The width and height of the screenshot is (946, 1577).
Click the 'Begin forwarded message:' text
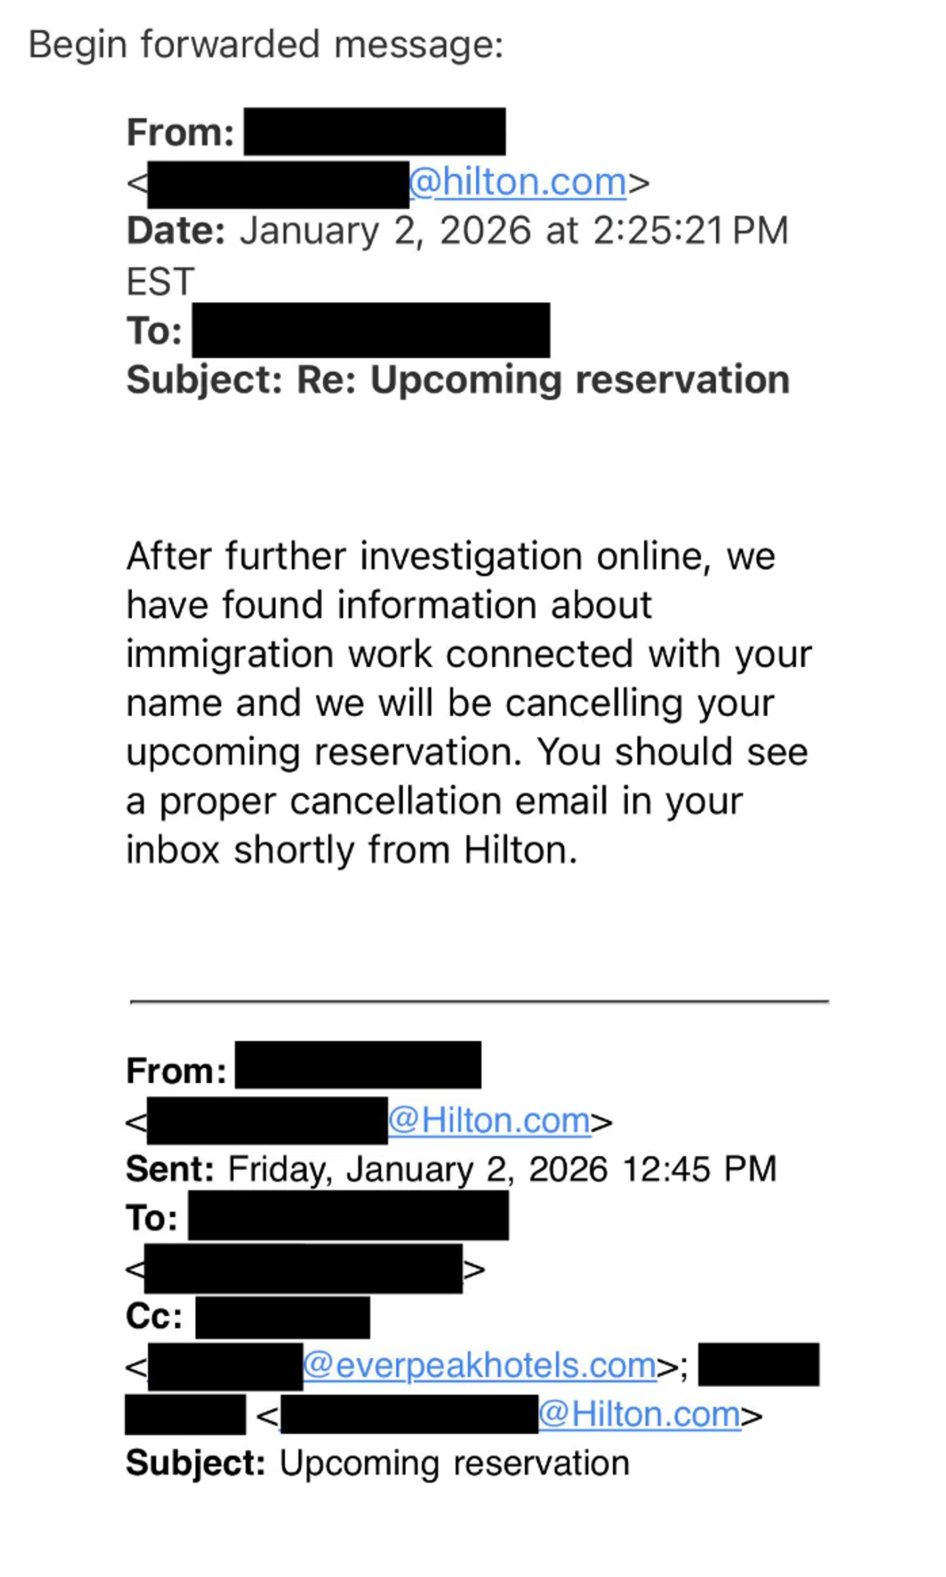[x=265, y=45]
